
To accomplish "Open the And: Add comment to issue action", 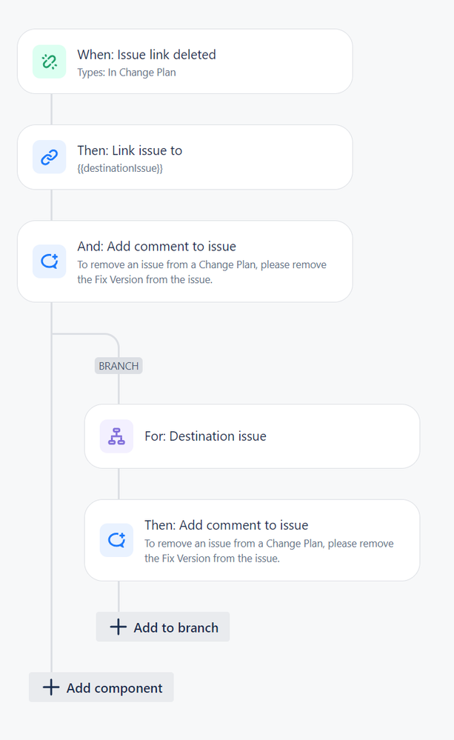I will (x=185, y=261).
